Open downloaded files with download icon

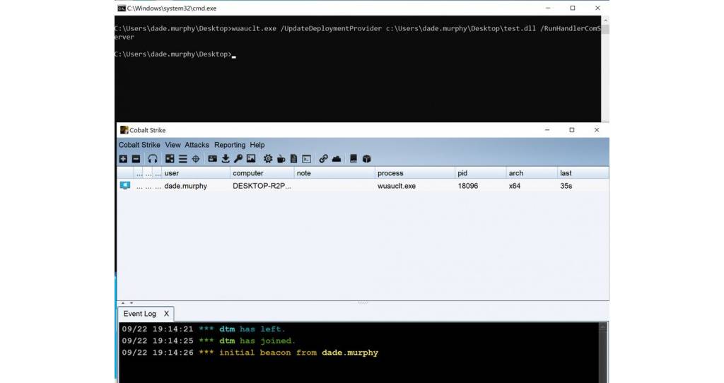tap(226, 159)
